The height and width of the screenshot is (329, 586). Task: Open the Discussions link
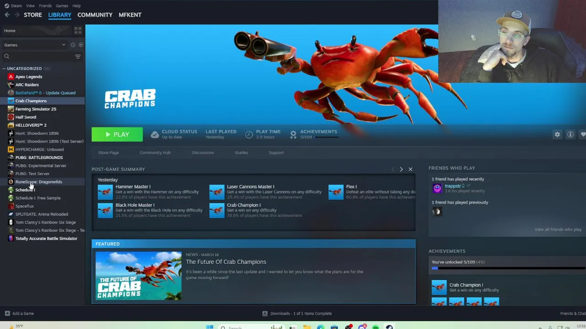(x=203, y=153)
